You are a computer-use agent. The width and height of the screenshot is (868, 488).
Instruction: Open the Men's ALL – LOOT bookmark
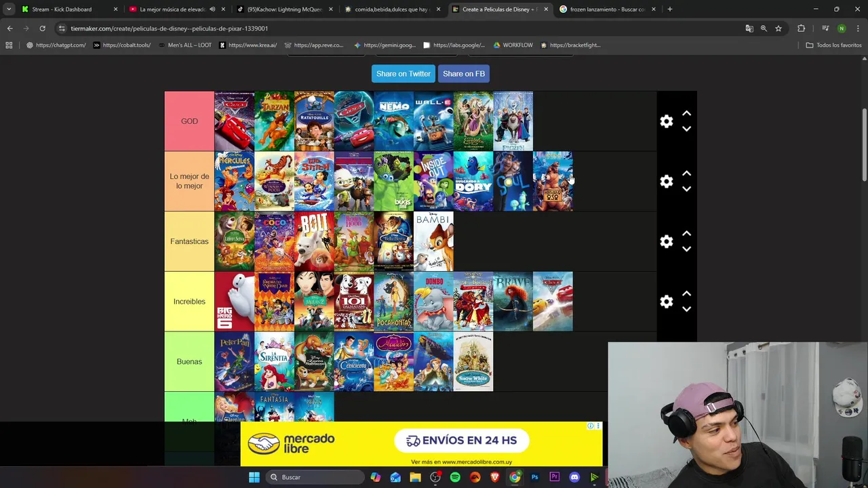tap(184, 45)
